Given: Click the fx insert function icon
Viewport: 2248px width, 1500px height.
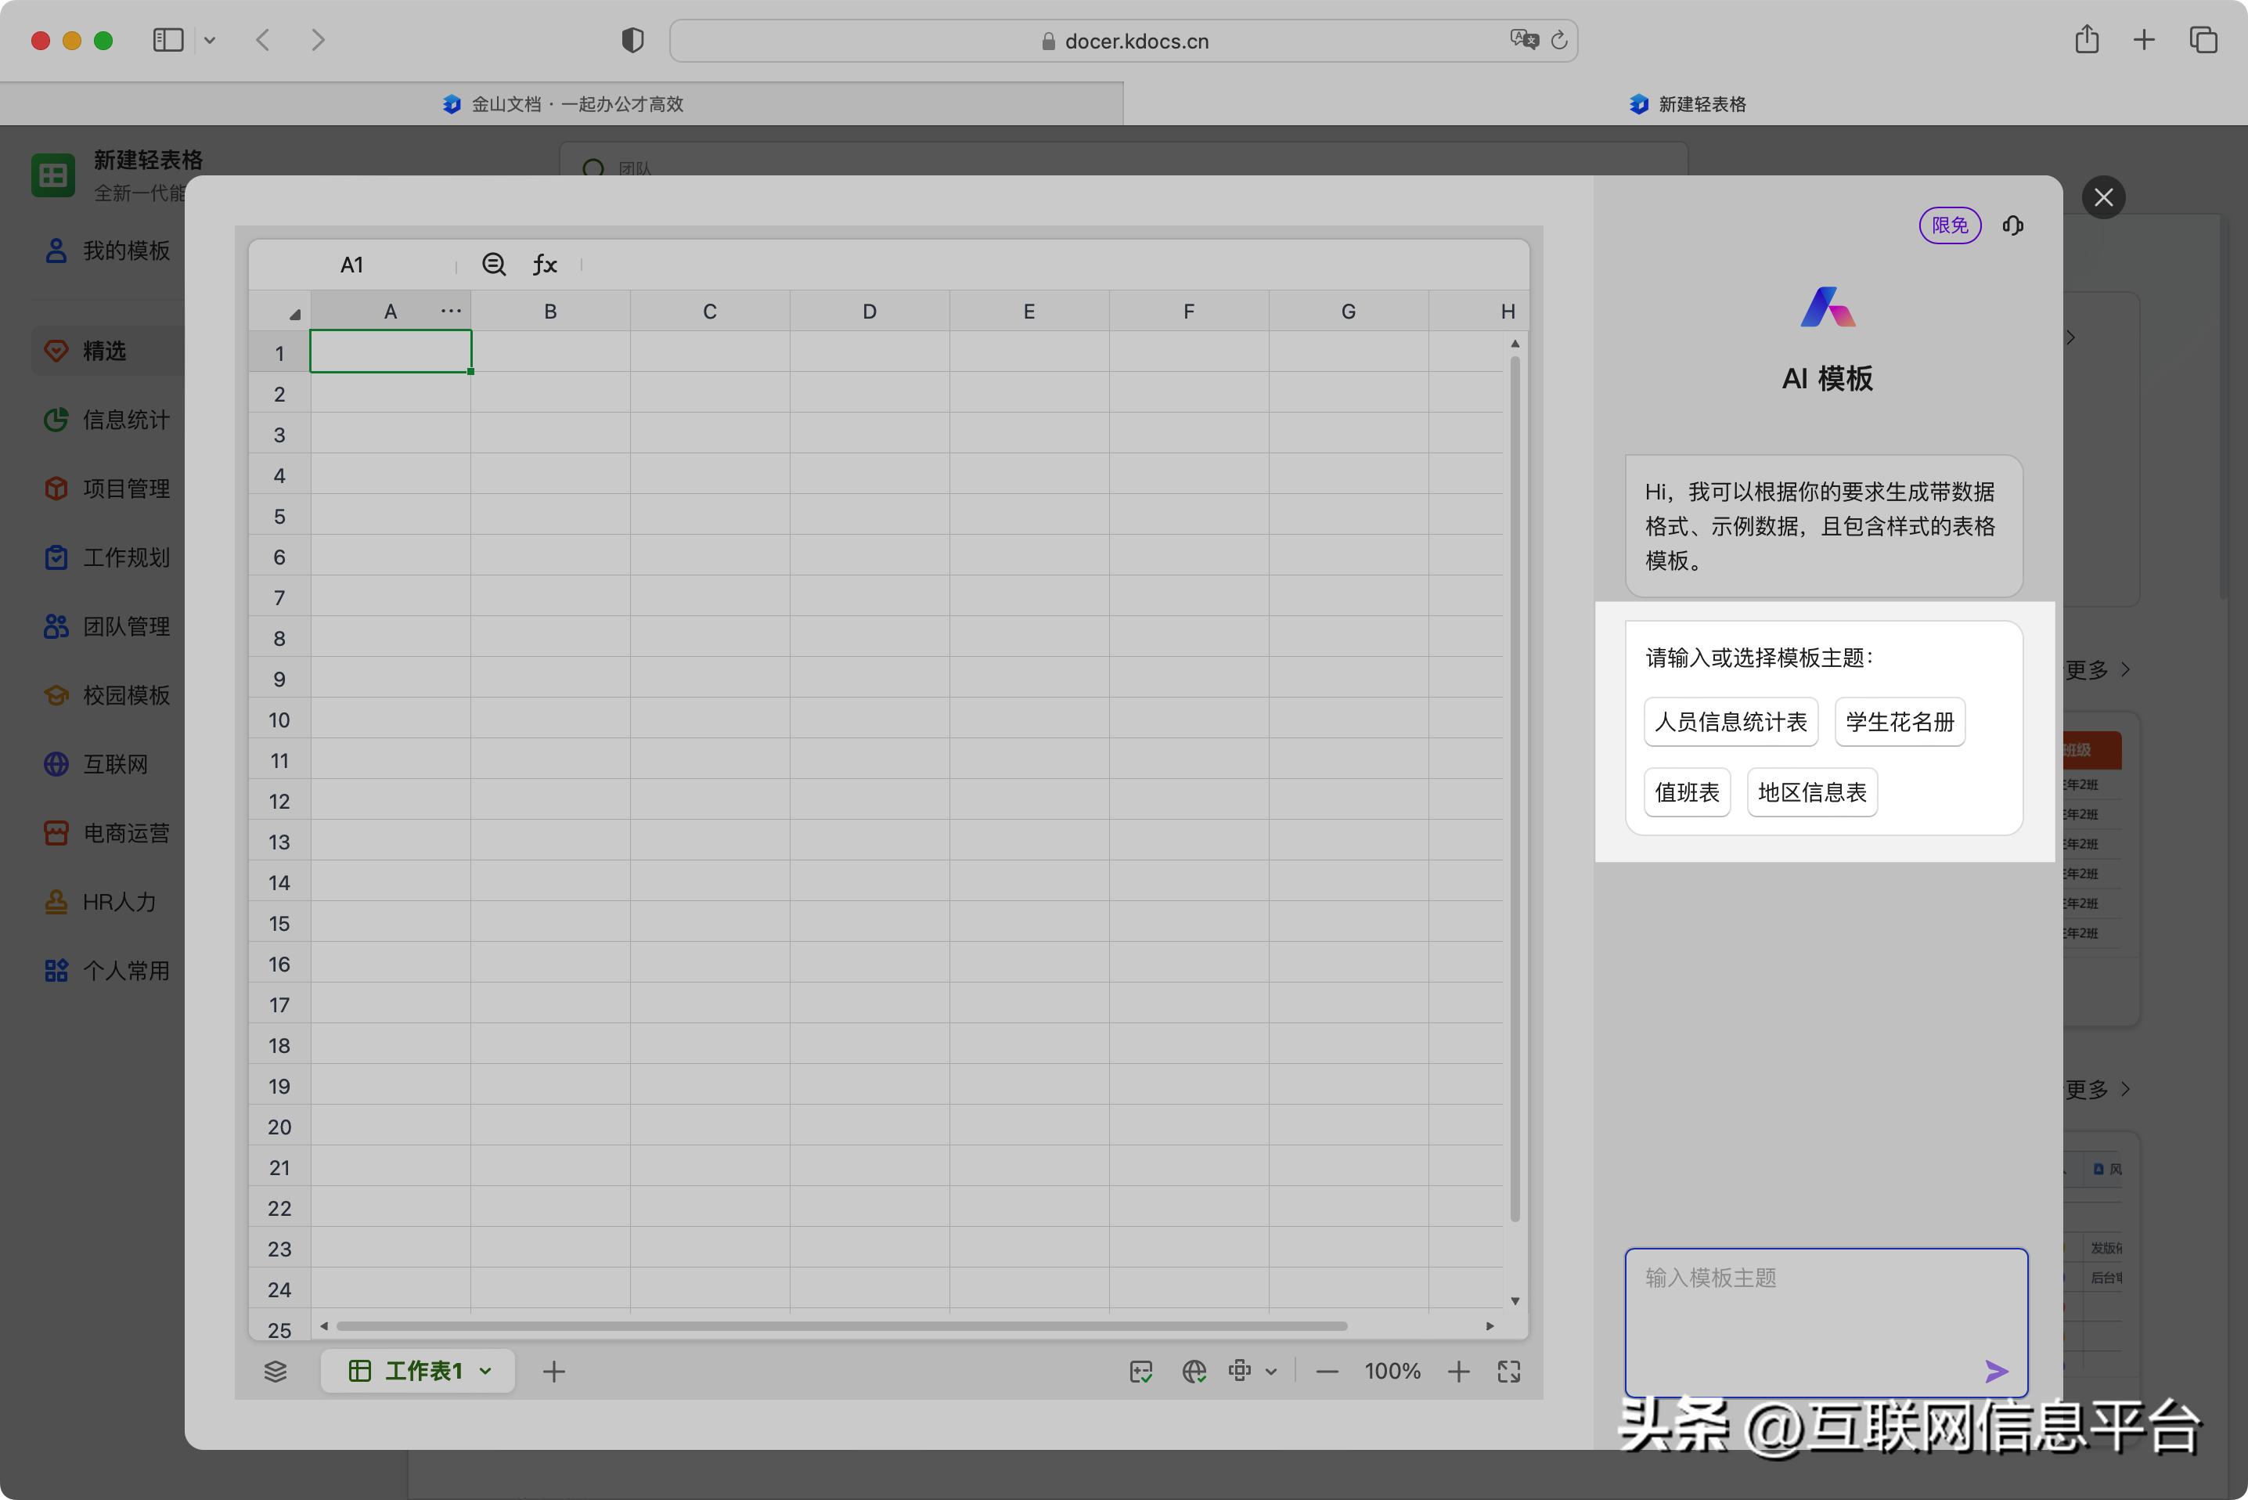Looking at the screenshot, I should click(545, 264).
